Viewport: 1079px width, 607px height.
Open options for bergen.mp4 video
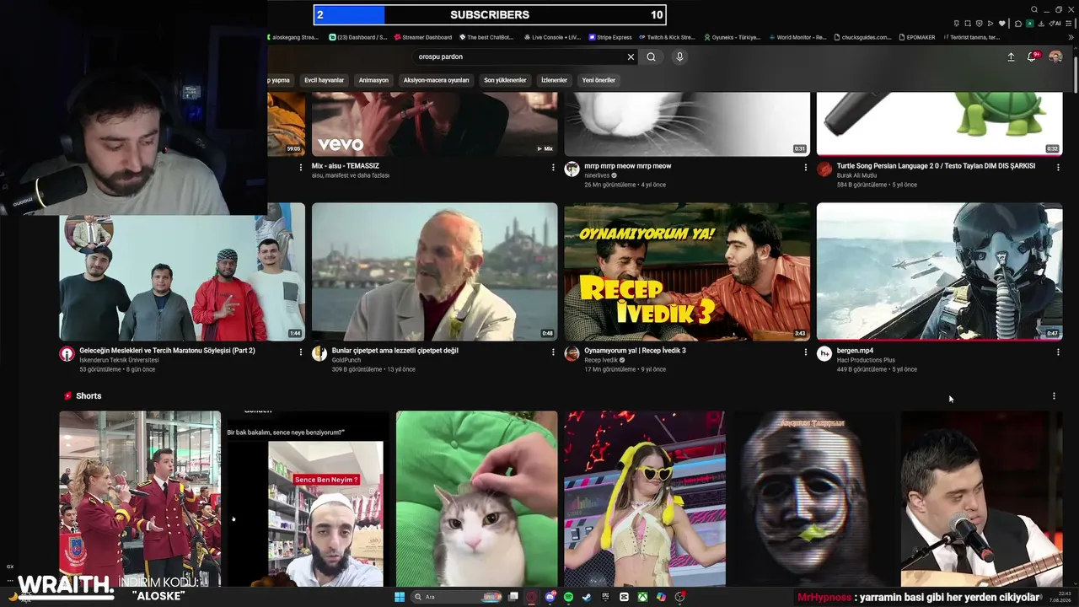coord(1058,352)
